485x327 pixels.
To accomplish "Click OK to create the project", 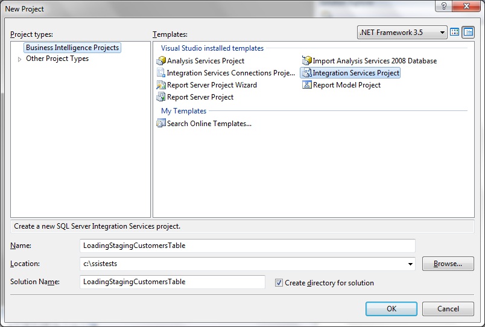I will [391, 309].
